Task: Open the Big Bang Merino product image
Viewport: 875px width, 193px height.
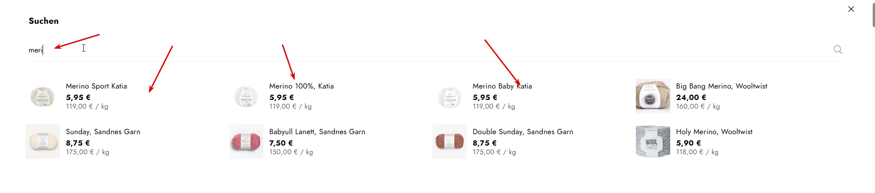Action: (x=653, y=96)
